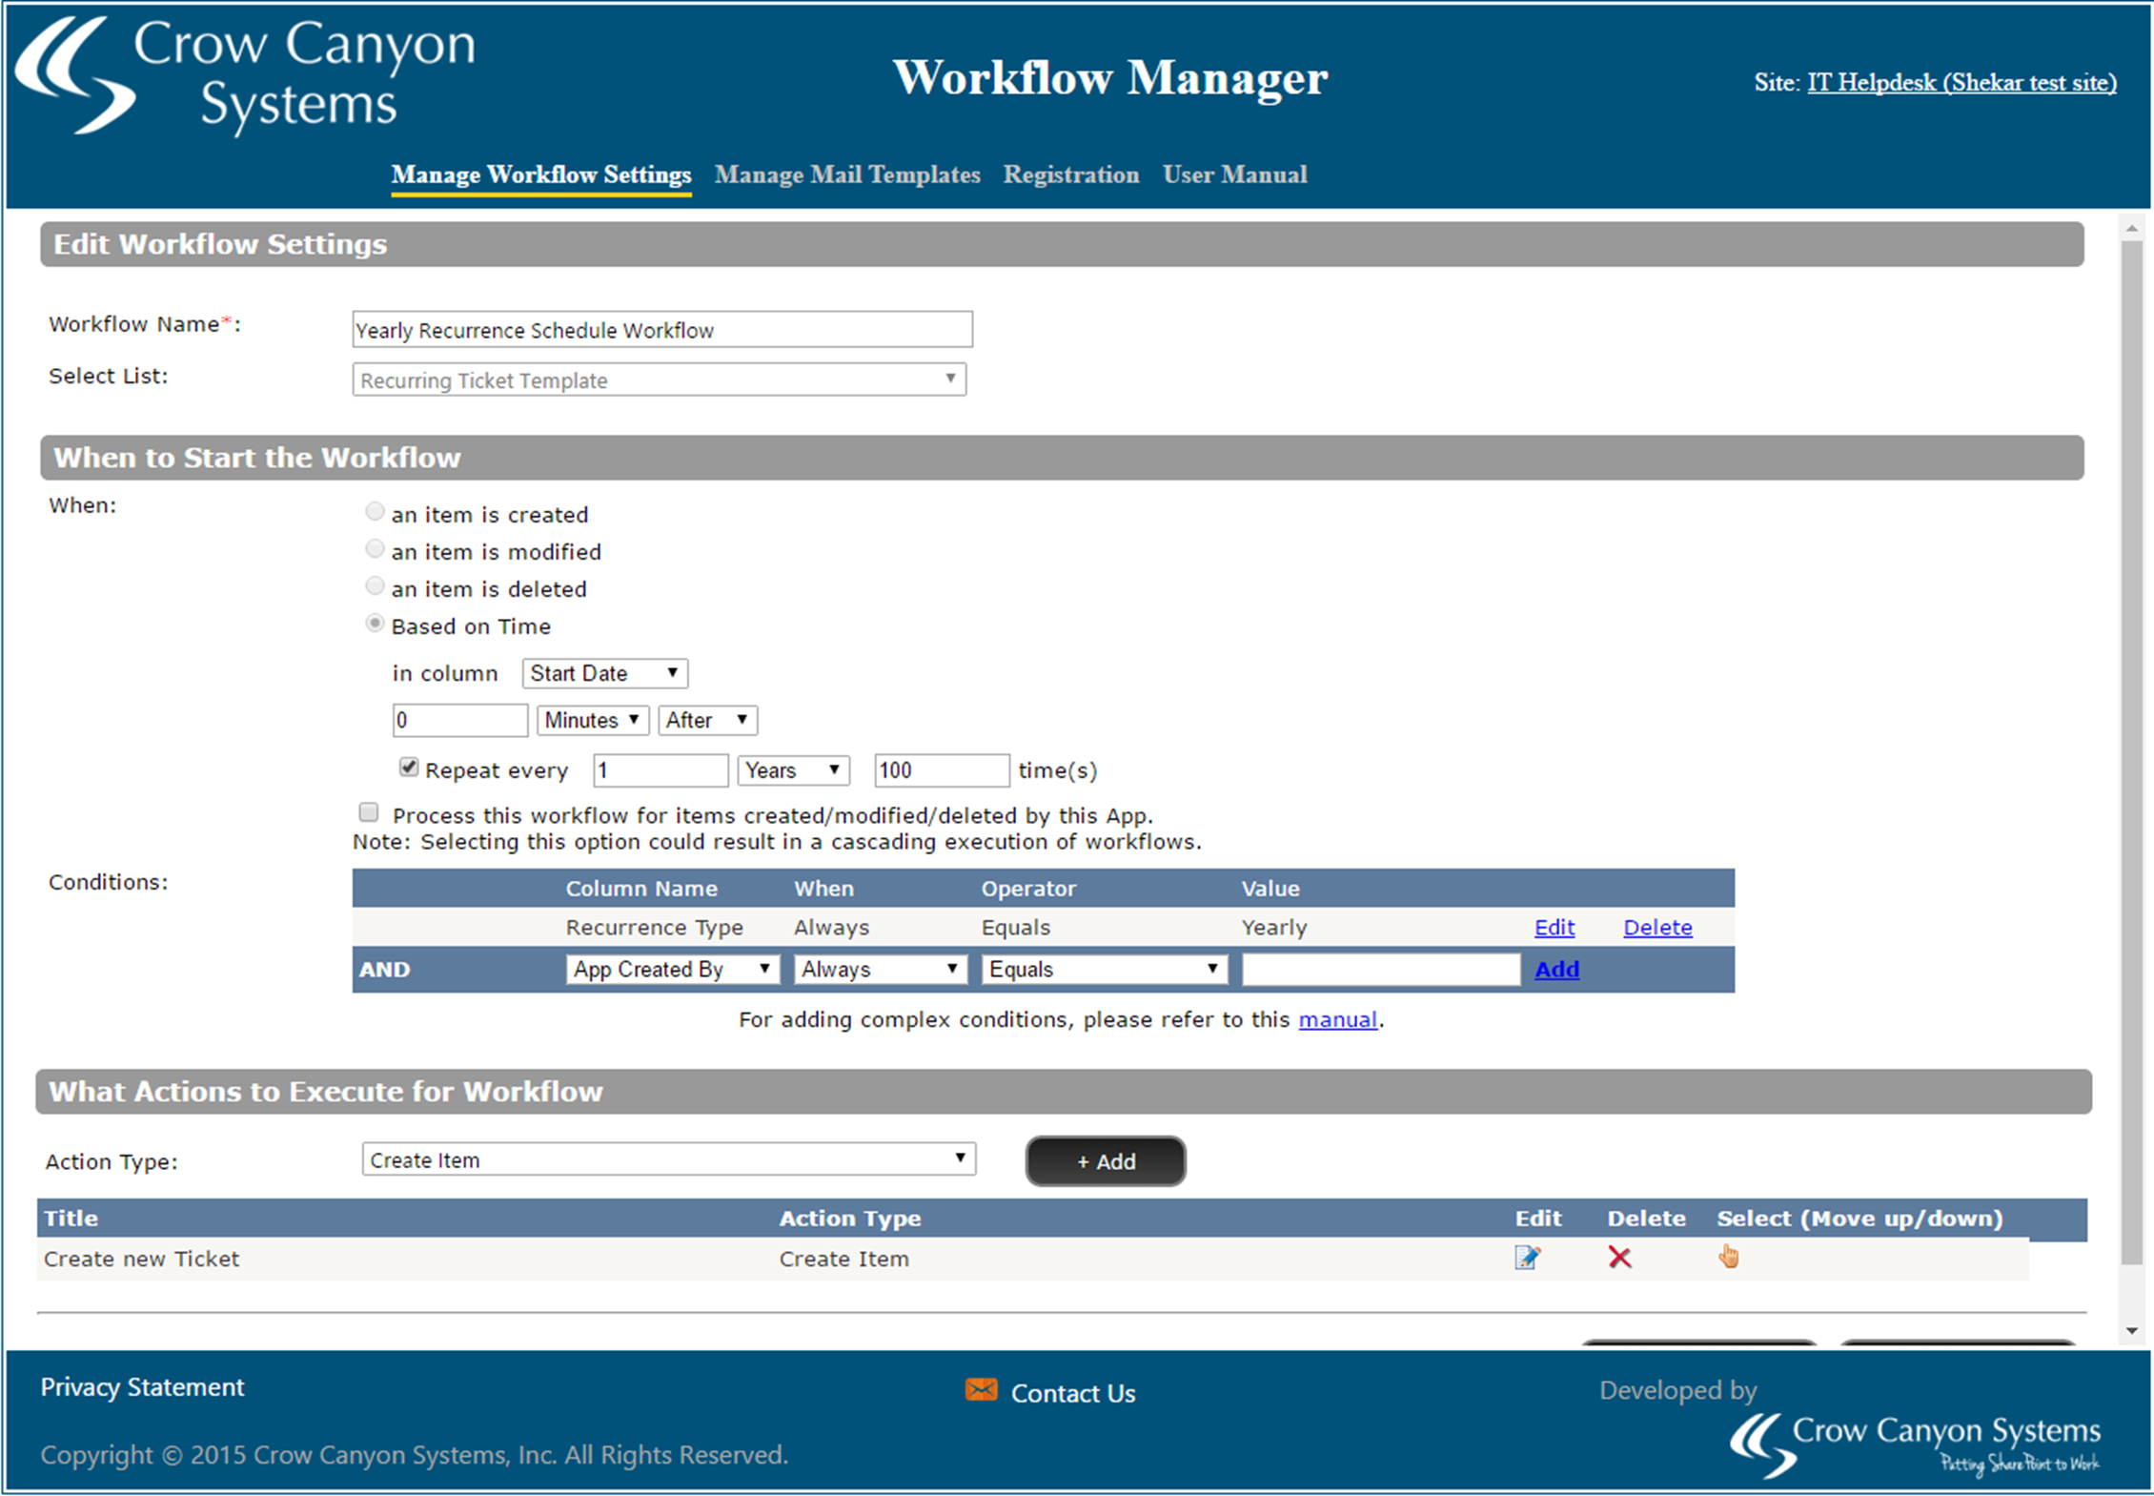Expand the Years repeat interval dropdown
This screenshot has width=2154, height=1496.
(792, 770)
